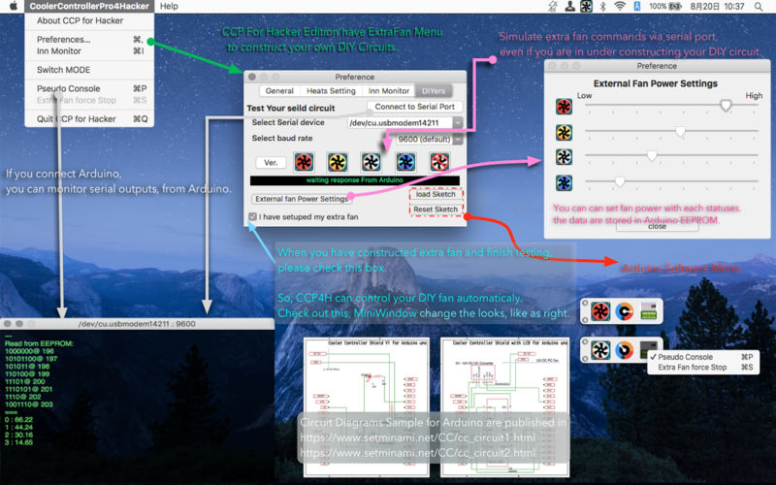Click the white fan icon in test row
This screenshot has height=485, width=776.
[371, 162]
